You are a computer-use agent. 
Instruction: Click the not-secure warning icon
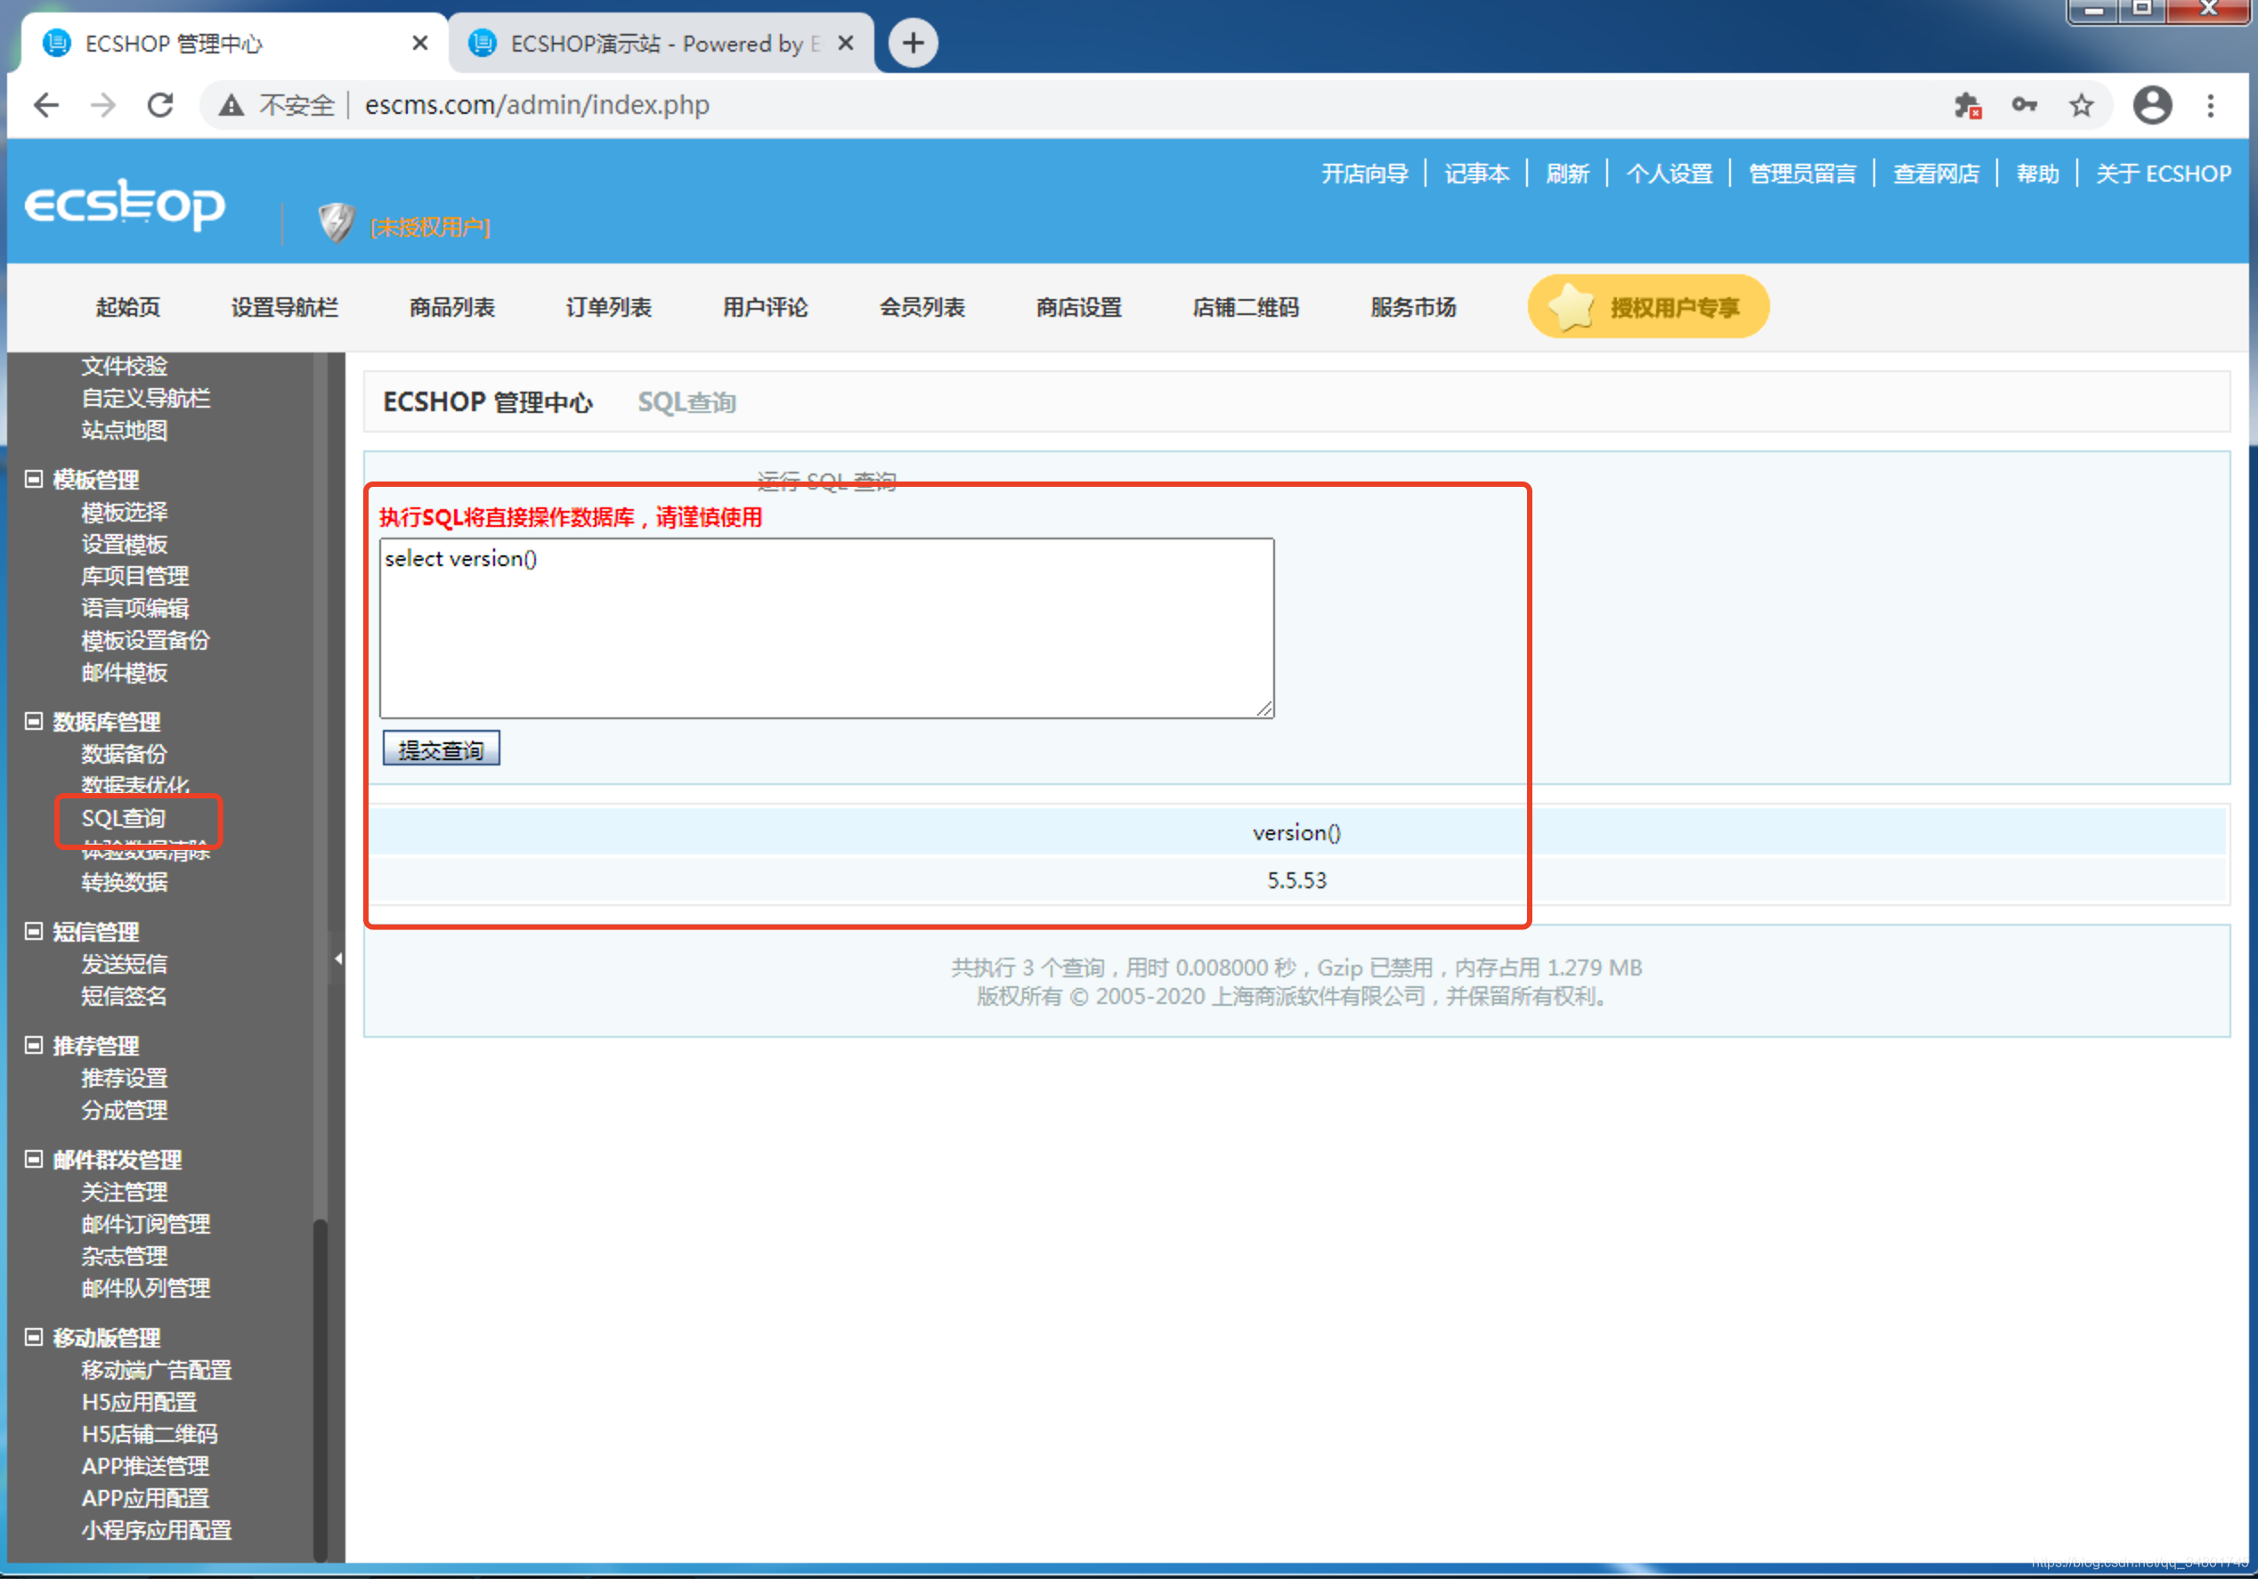231,105
